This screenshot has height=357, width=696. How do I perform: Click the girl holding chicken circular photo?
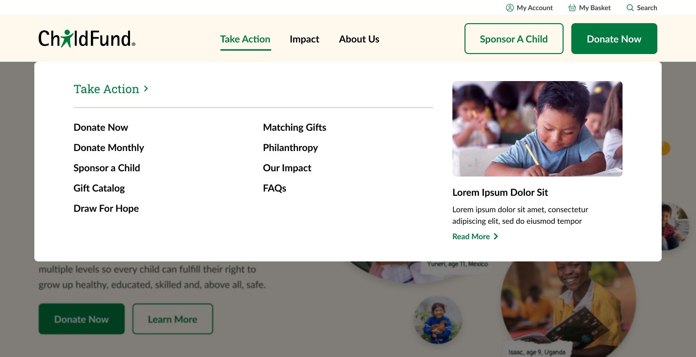(438, 320)
